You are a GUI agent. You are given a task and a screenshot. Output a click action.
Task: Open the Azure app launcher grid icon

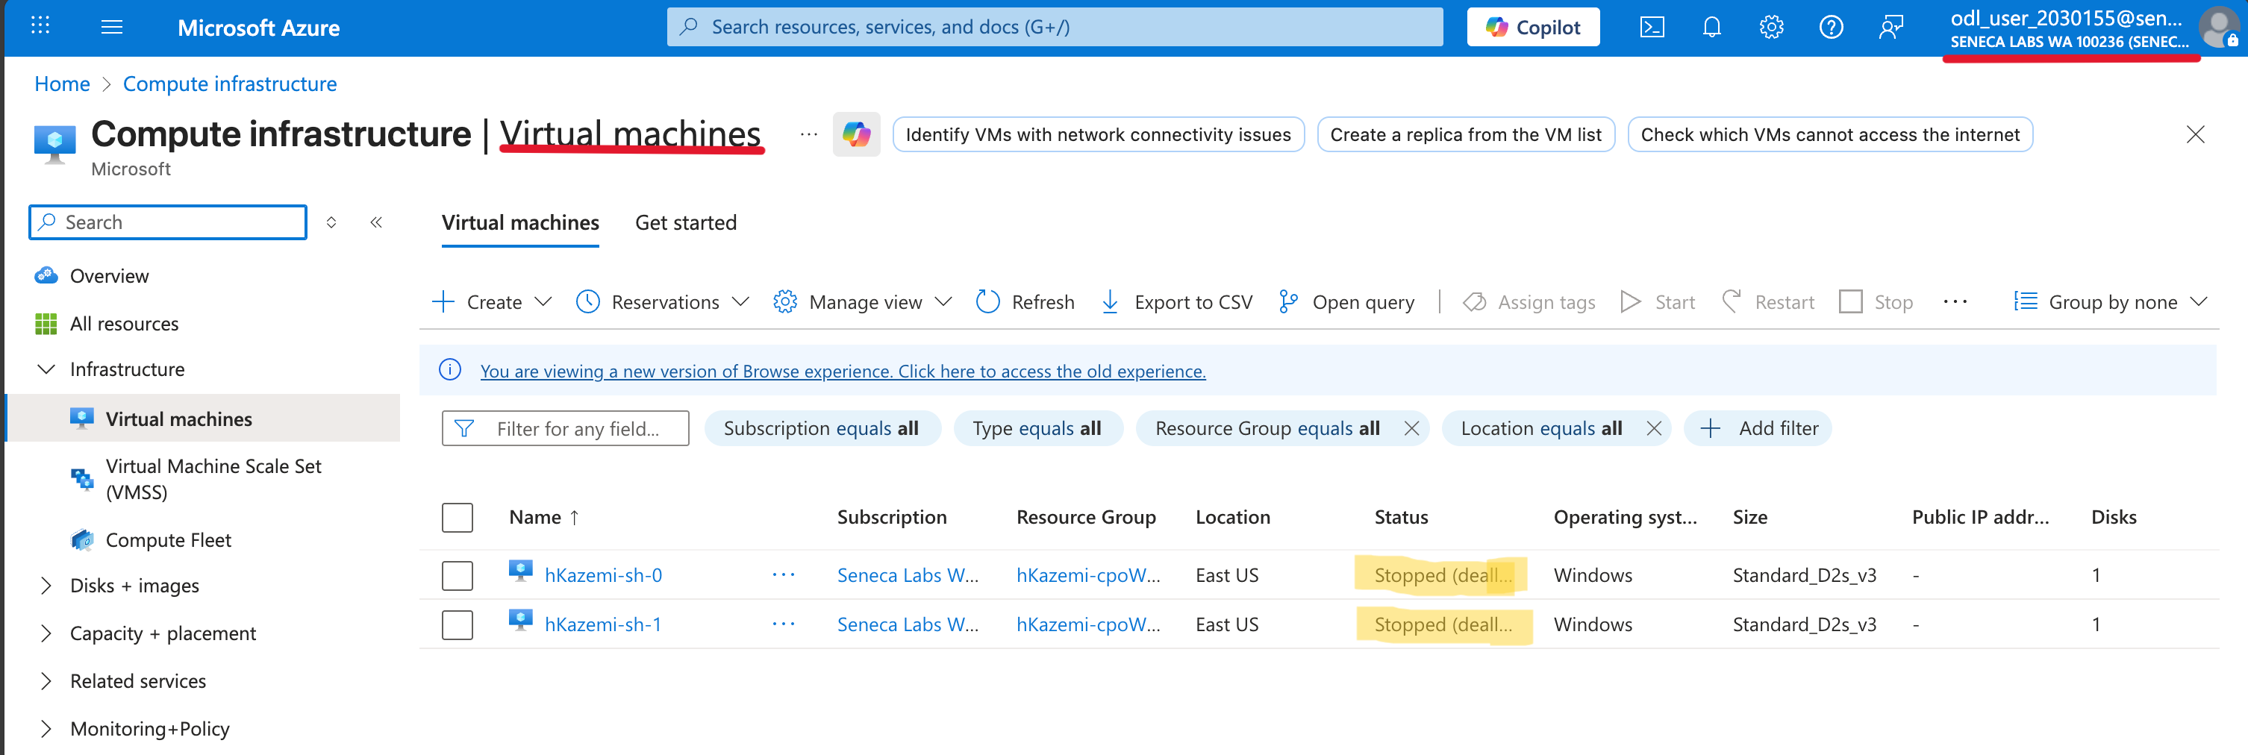pos(40,26)
